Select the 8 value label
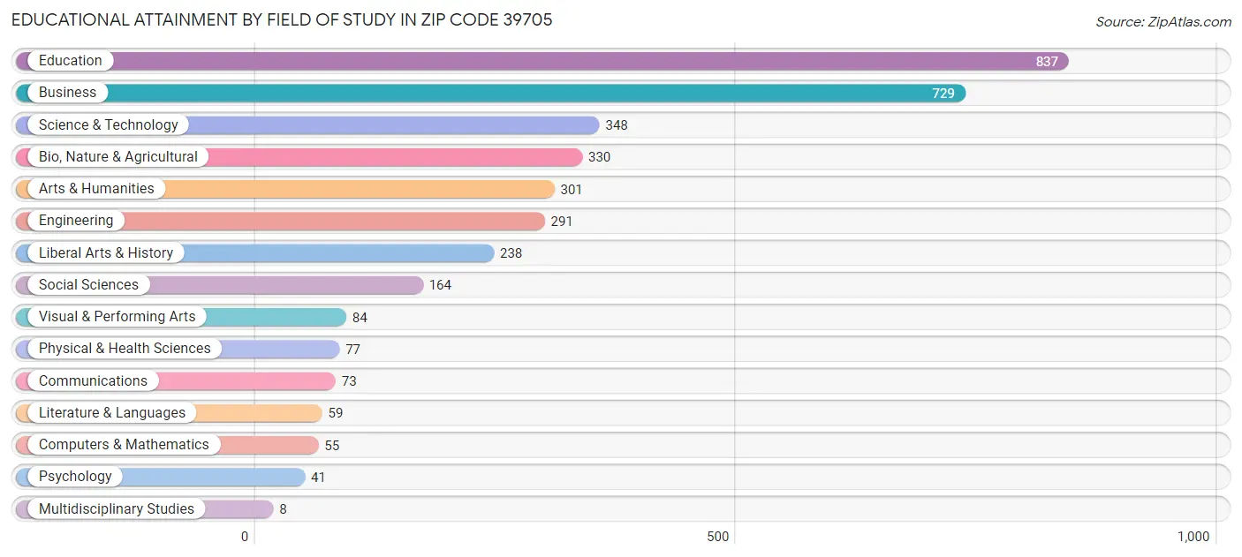Image resolution: width=1242 pixels, height=557 pixels. tap(283, 509)
